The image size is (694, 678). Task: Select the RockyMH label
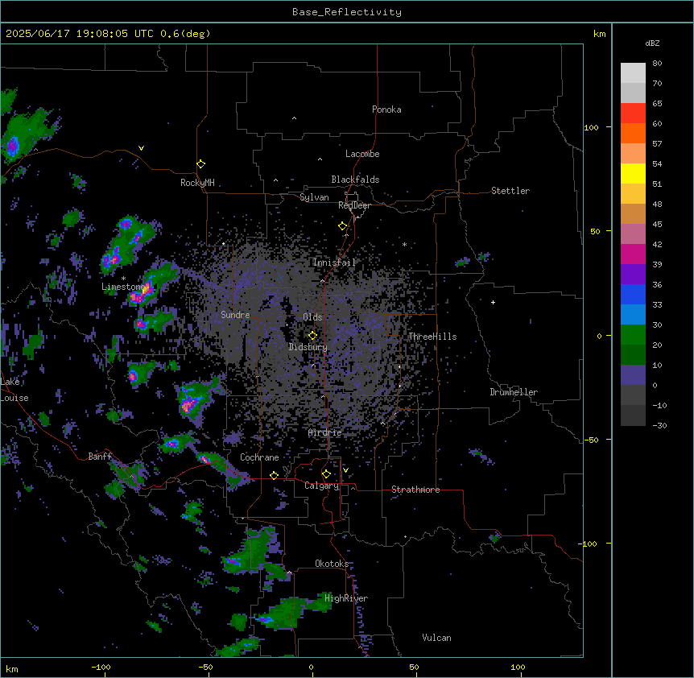(x=197, y=183)
